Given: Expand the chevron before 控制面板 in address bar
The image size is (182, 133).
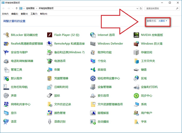Looking at the screenshot, I should (x=24, y=8).
